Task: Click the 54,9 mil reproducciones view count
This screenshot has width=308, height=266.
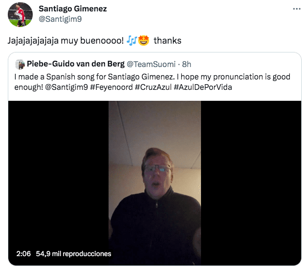Action: pyautogui.click(x=73, y=254)
